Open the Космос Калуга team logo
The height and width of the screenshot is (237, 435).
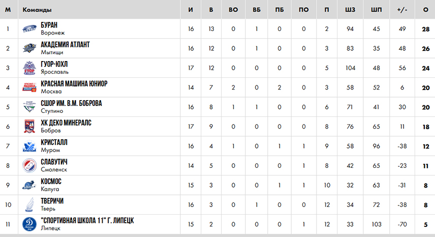click(x=29, y=185)
